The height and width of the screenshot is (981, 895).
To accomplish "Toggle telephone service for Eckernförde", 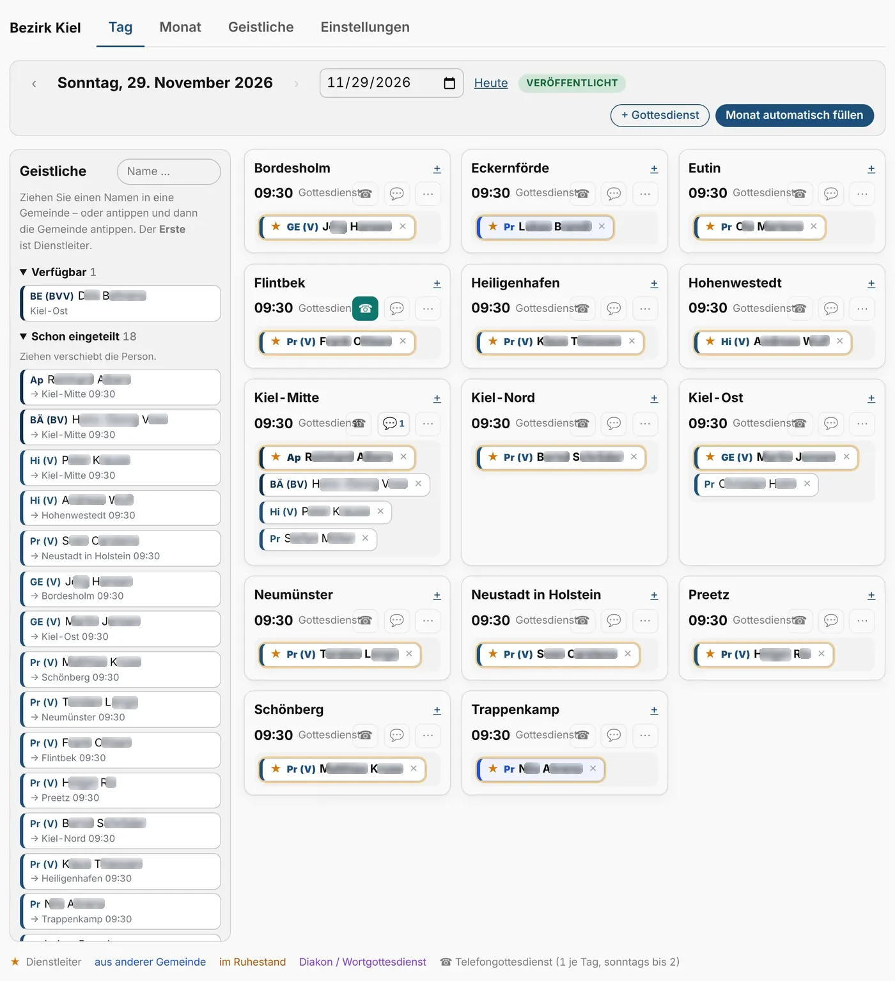I will (582, 193).
